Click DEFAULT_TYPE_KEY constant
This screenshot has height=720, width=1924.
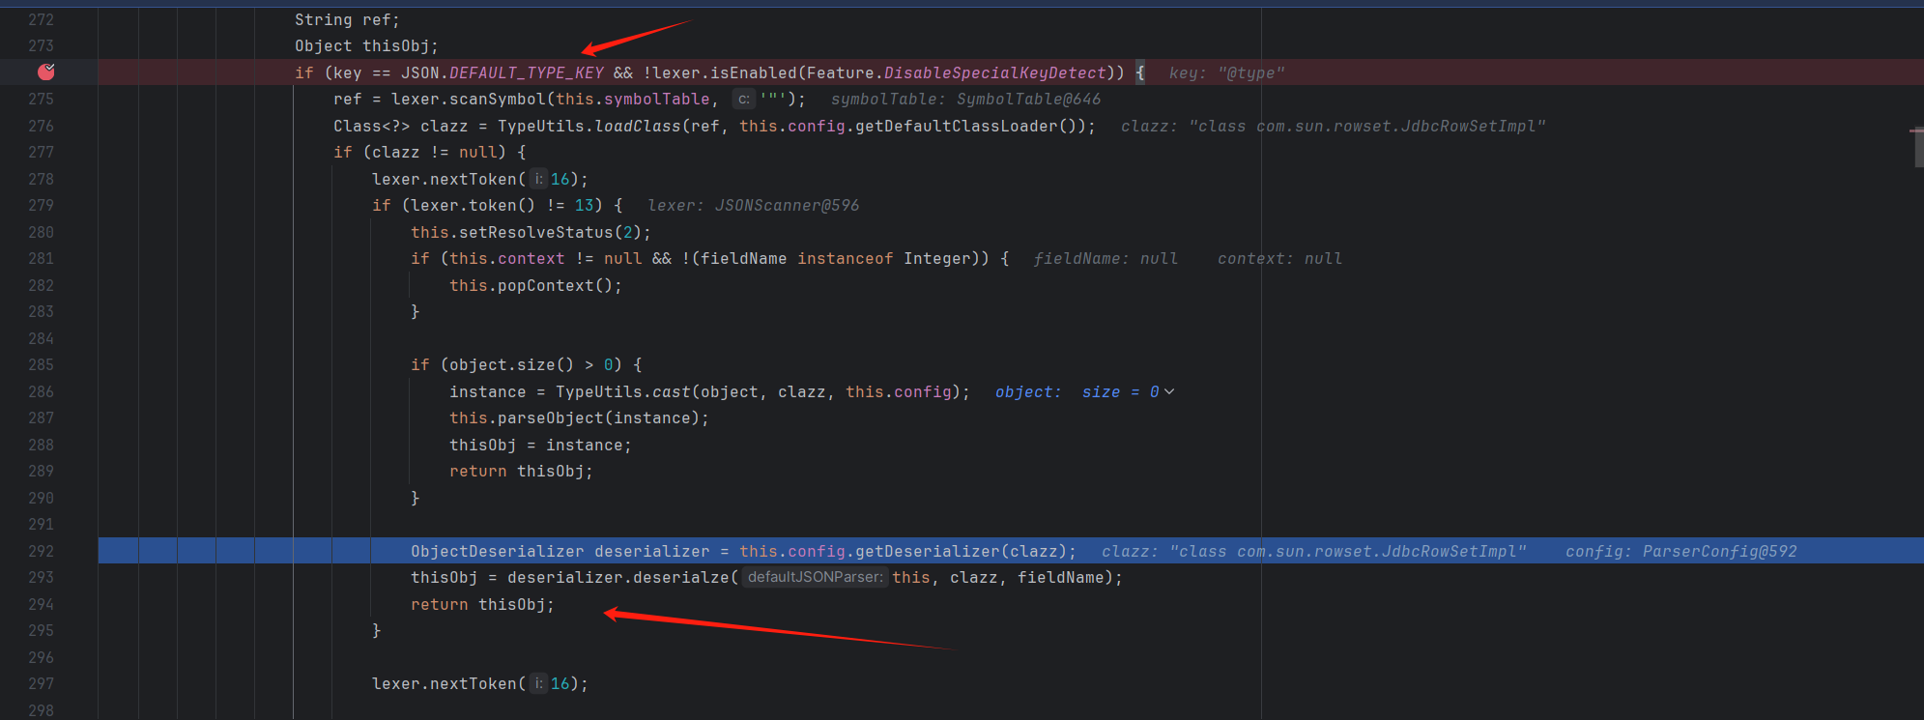click(x=527, y=72)
